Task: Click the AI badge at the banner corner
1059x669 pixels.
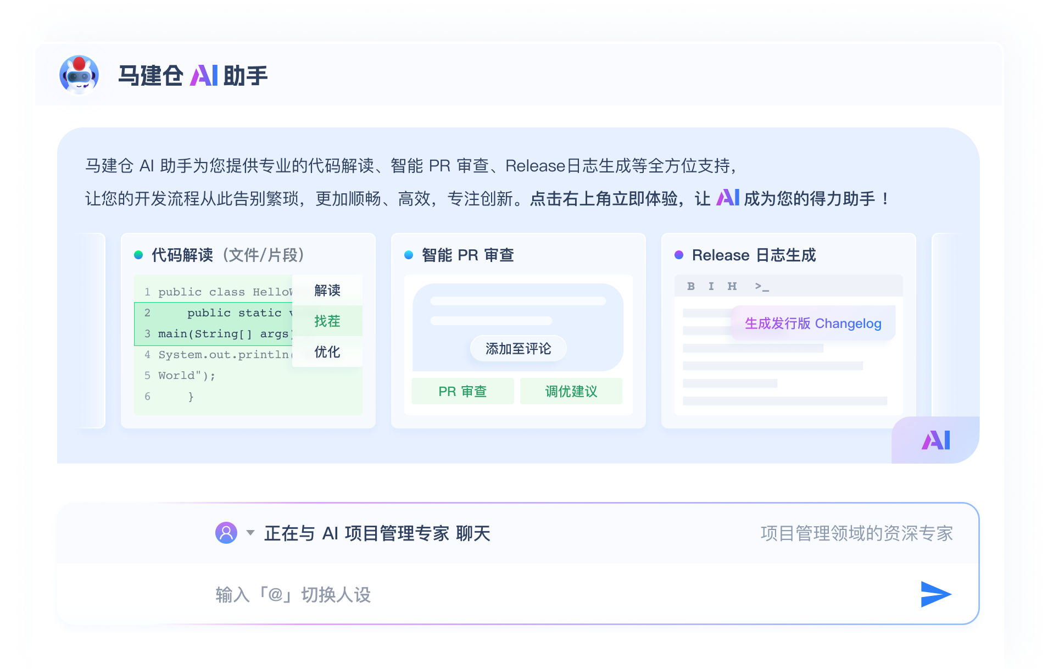Action: tap(935, 440)
